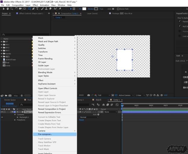The width and height of the screenshot is (188, 154).
Task: Expand the Rectangle 1 property group
Action: click(18, 117)
